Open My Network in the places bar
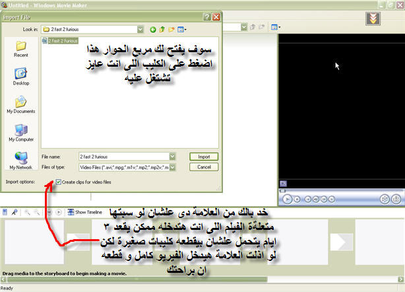 click(20, 161)
